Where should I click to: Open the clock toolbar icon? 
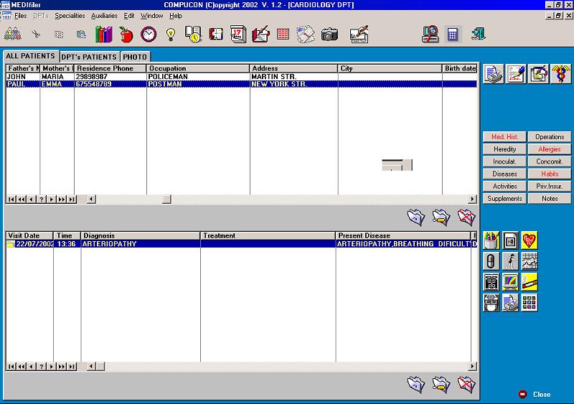pyautogui.click(x=149, y=34)
